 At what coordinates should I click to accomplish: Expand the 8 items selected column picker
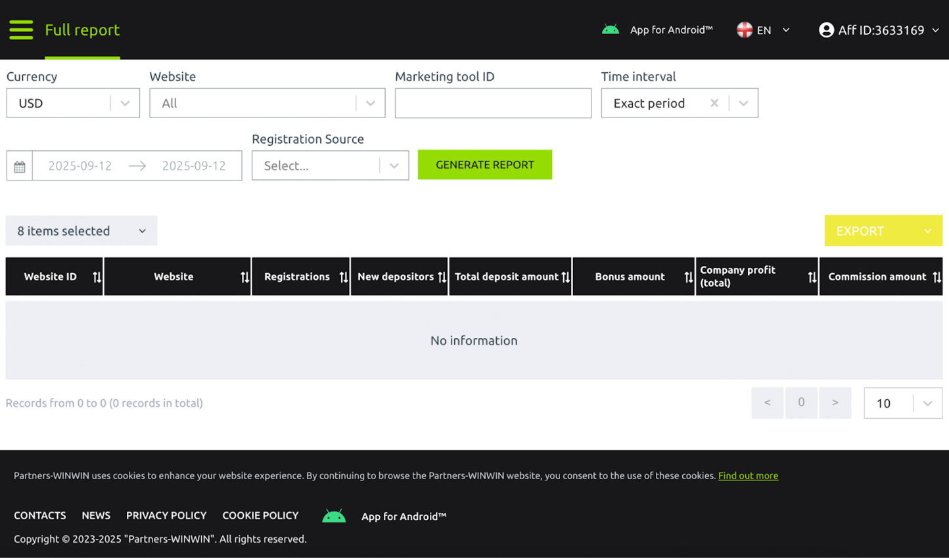click(81, 231)
